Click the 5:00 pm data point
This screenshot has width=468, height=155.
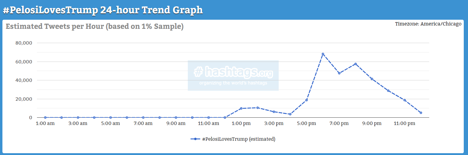(x=307, y=100)
